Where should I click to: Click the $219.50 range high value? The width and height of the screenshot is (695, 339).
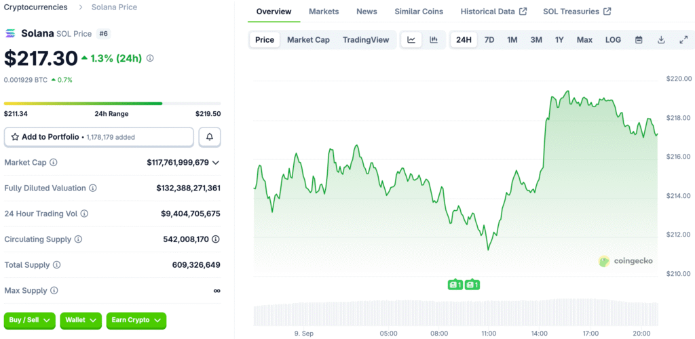pos(208,114)
